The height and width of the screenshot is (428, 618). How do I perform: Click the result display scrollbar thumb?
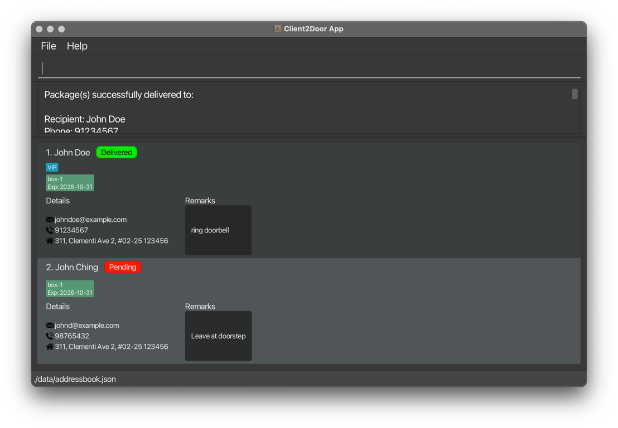574,94
